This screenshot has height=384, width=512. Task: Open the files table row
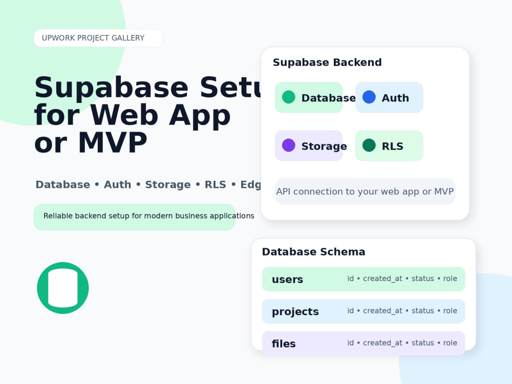(364, 344)
